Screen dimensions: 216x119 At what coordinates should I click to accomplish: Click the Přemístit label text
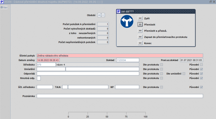[x=150, y=25]
